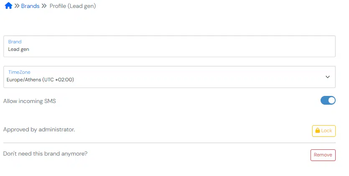Image resolution: width=349 pixels, height=176 pixels.
Task: Remove the Lead gen brand
Action: tap(323, 155)
